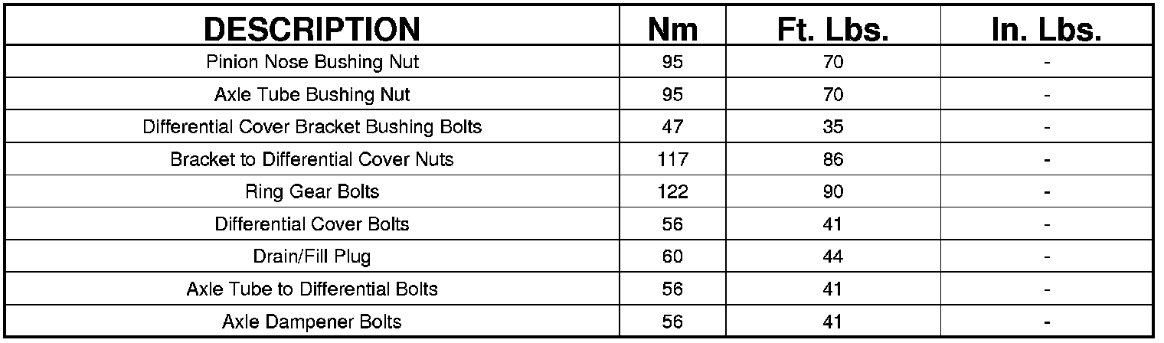Screen dimensions: 1164x343
Task: Click the Nm column header
Action: click(673, 29)
